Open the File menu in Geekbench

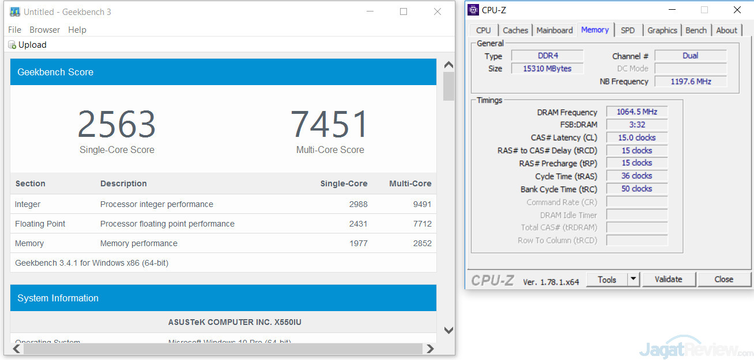(14, 30)
